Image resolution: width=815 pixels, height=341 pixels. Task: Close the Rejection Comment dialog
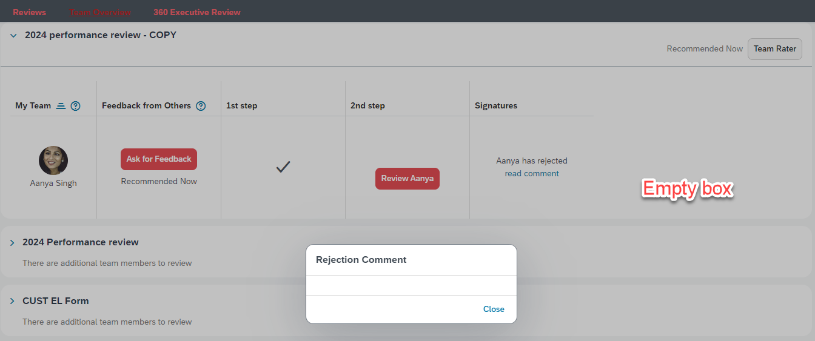[x=494, y=310]
